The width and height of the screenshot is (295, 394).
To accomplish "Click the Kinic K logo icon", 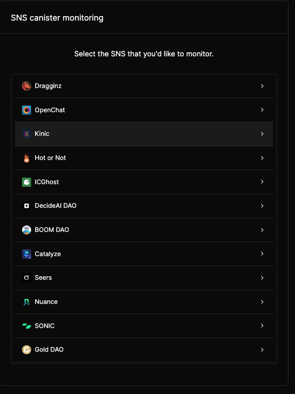I will coord(27,134).
